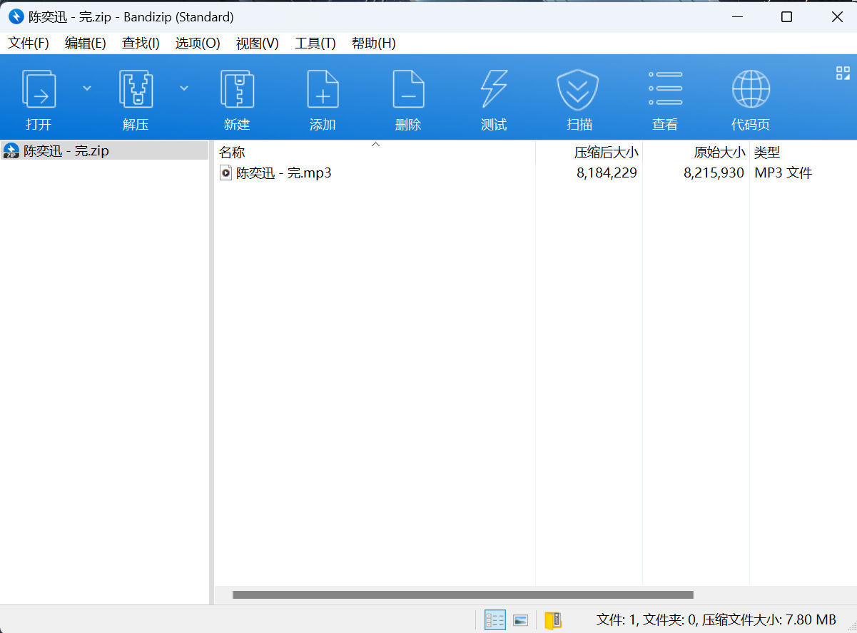The image size is (857, 633).
Task: Open the 编辑(E) menu
Action: (x=86, y=43)
